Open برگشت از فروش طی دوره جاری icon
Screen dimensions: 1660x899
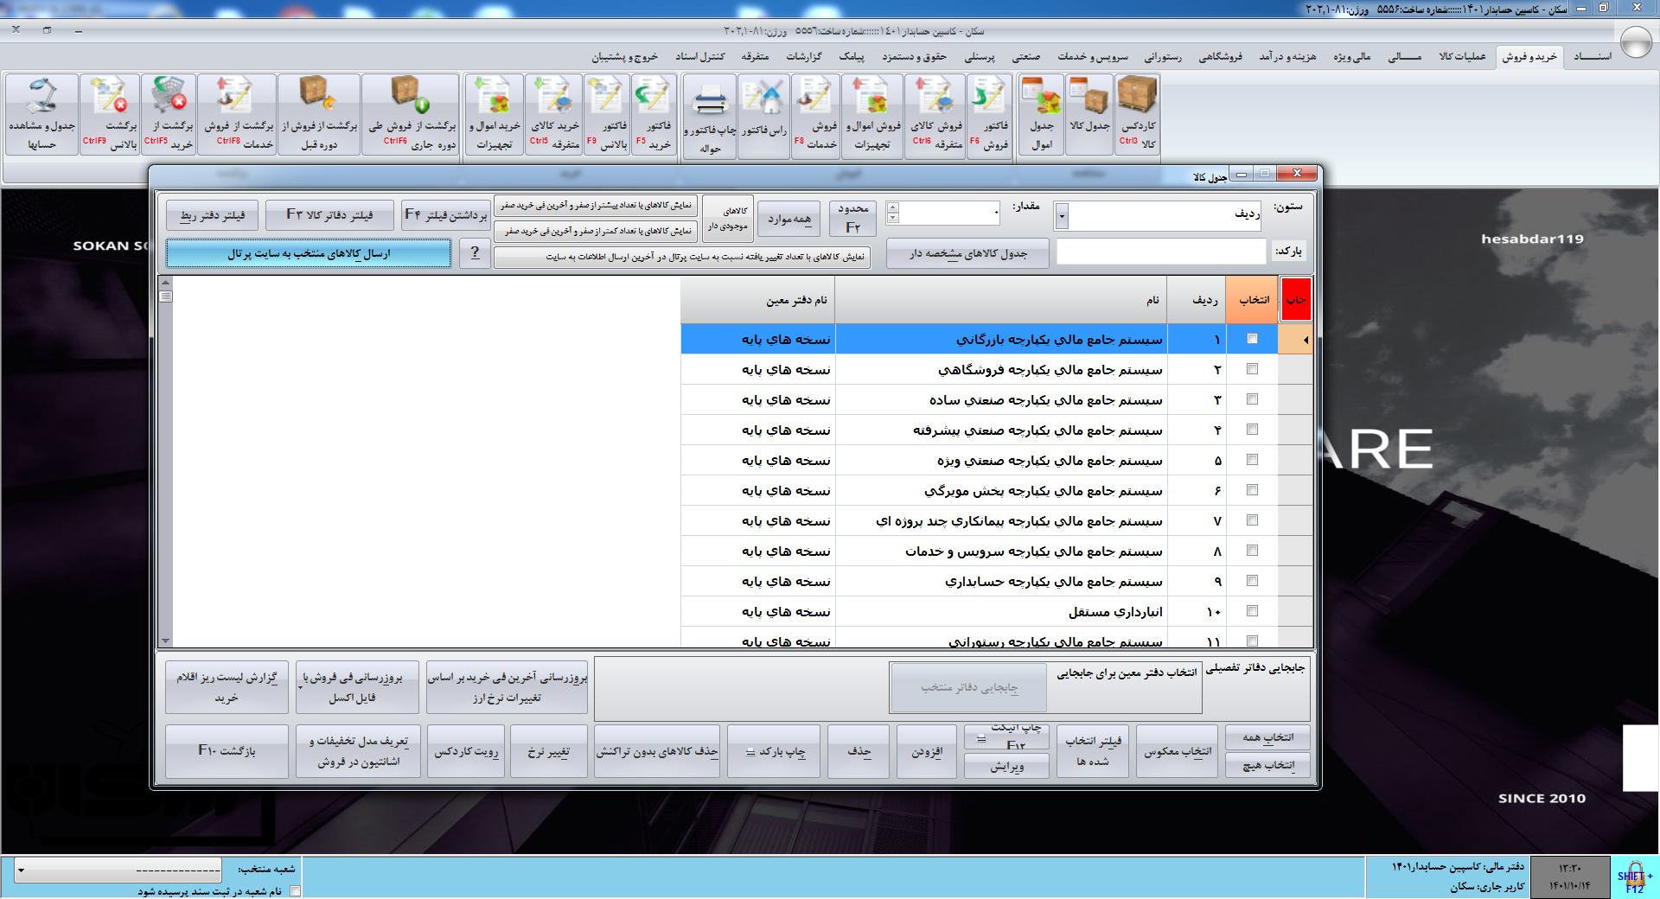click(412, 114)
